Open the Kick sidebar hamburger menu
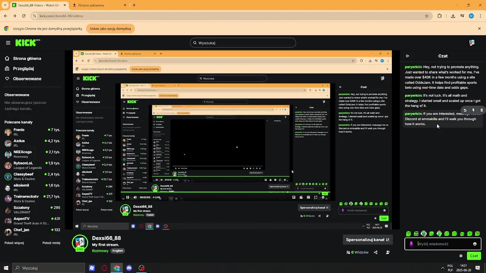Screen dimensions: 486x273 click(x=8, y=43)
